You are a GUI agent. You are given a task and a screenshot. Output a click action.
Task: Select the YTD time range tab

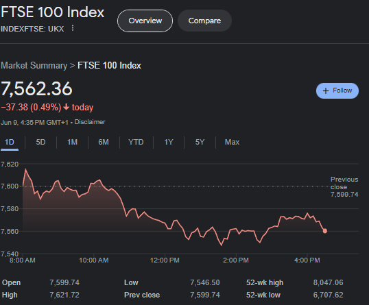click(x=136, y=143)
